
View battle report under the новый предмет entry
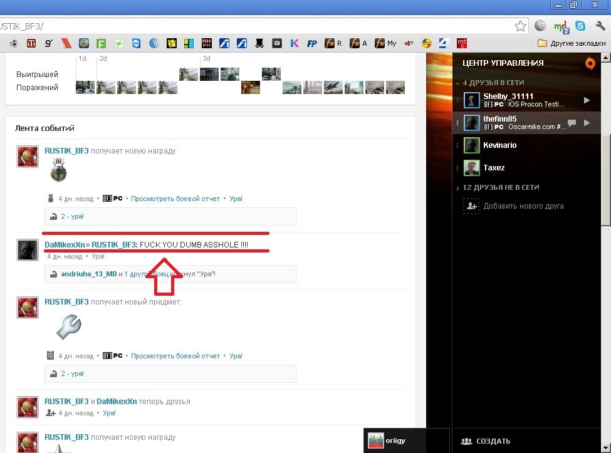coord(175,356)
